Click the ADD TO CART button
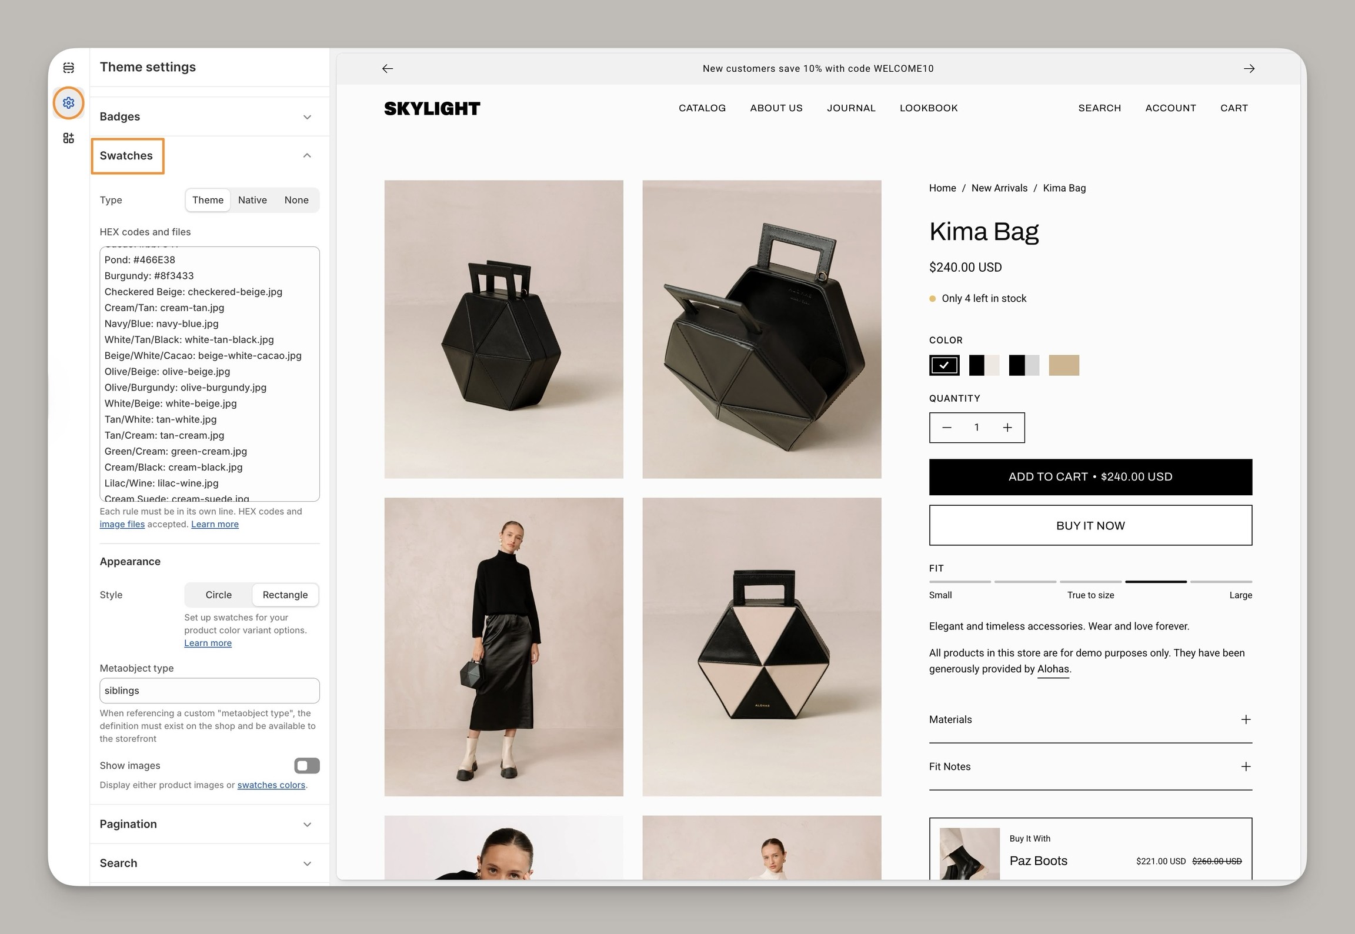Screen dimensions: 1355x934 1090,477
